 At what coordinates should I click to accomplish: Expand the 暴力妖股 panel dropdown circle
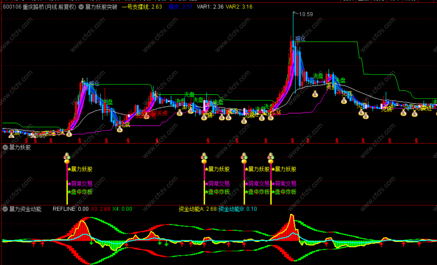5,147
